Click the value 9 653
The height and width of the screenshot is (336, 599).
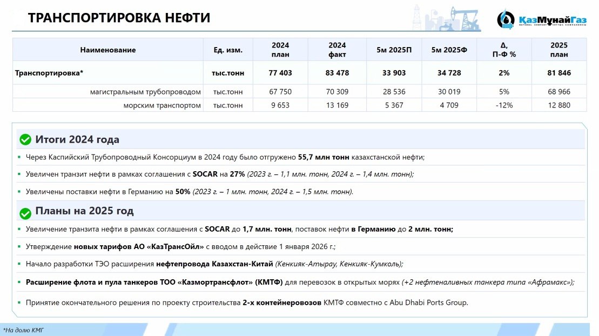pos(280,105)
